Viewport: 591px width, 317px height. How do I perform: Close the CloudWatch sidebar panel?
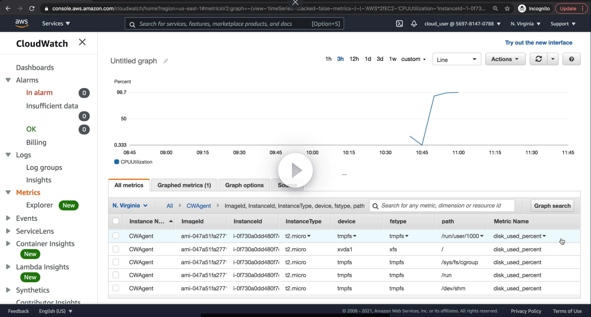[82, 42]
